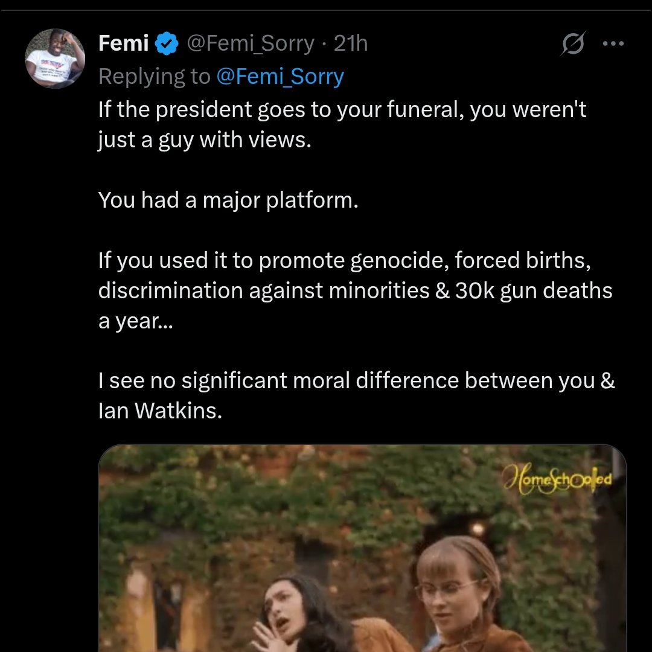
Task: Click the paragraph mentioning 30k gun deaths
Action: tap(355, 290)
